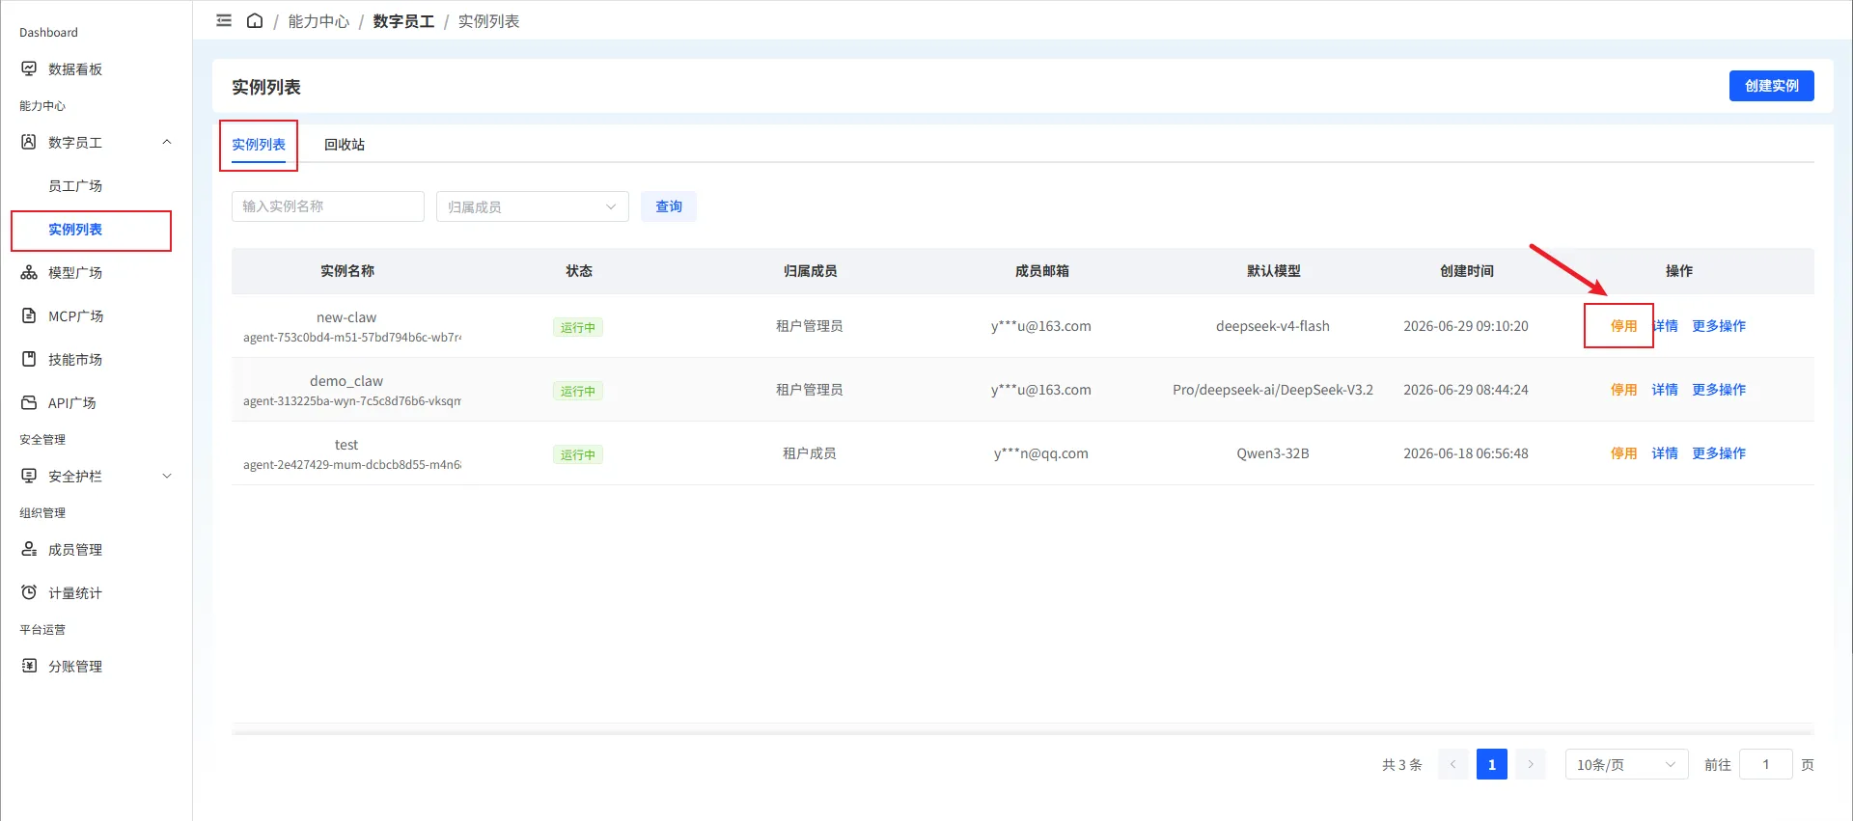Click the 安全护栏 shield-screen icon
The height and width of the screenshot is (821, 1853).
[x=29, y=476]
